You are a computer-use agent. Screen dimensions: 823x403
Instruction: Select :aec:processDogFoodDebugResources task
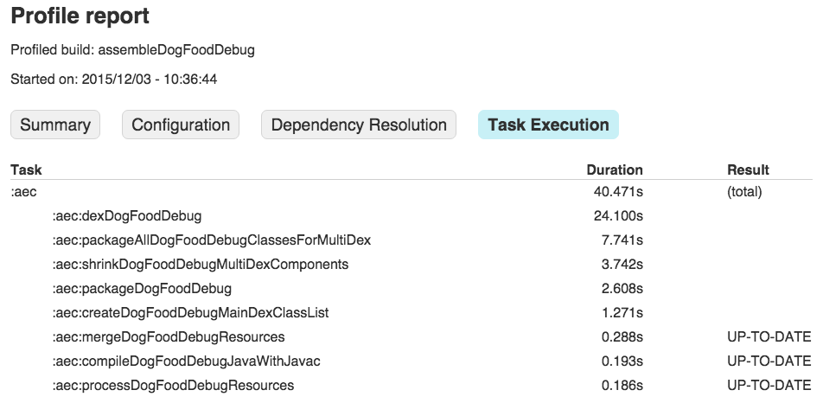[173, 385]
